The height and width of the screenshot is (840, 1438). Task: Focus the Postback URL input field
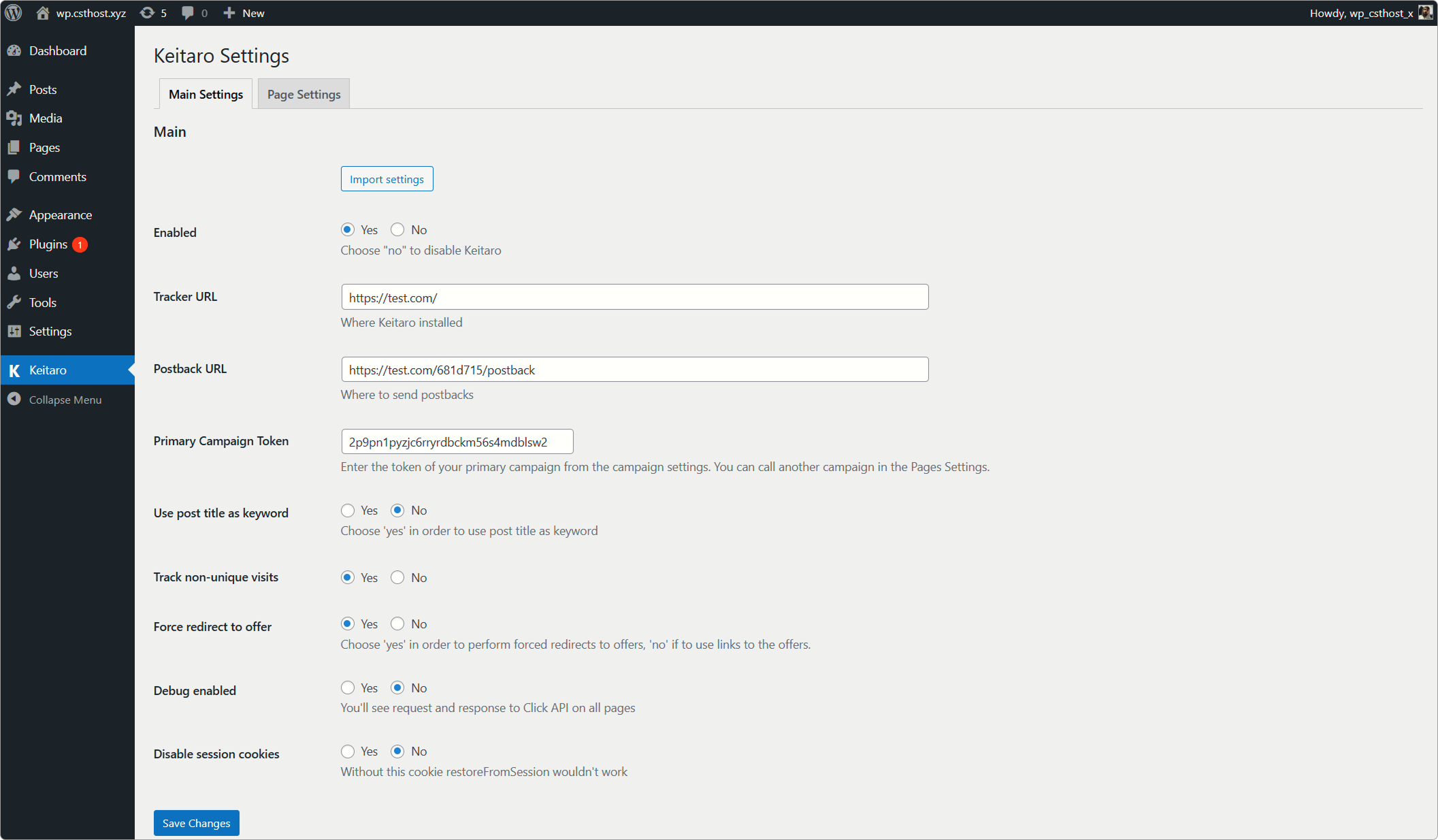point(634,370)
